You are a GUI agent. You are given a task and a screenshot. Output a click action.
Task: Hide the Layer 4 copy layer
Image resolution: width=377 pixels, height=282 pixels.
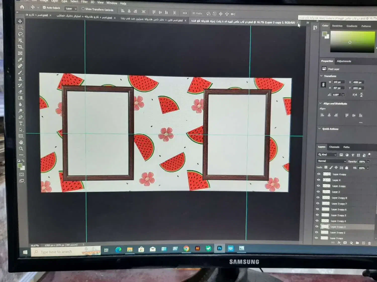click(319, 174)
